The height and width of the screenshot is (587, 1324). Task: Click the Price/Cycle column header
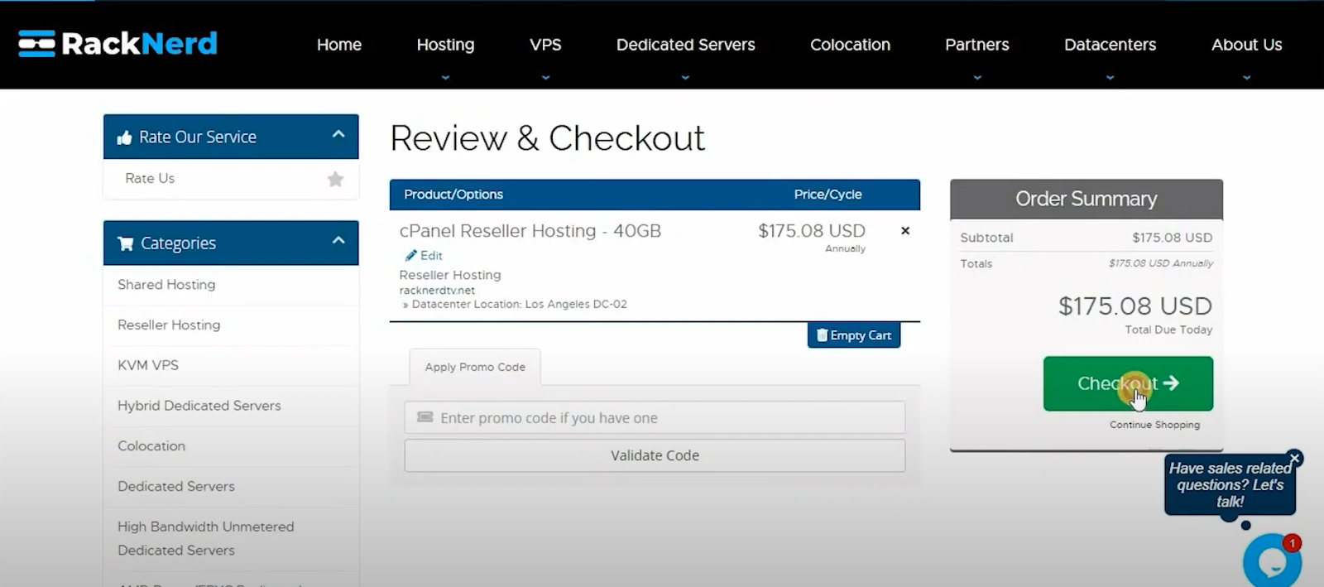pyautogui.click(x=827, y=195)
